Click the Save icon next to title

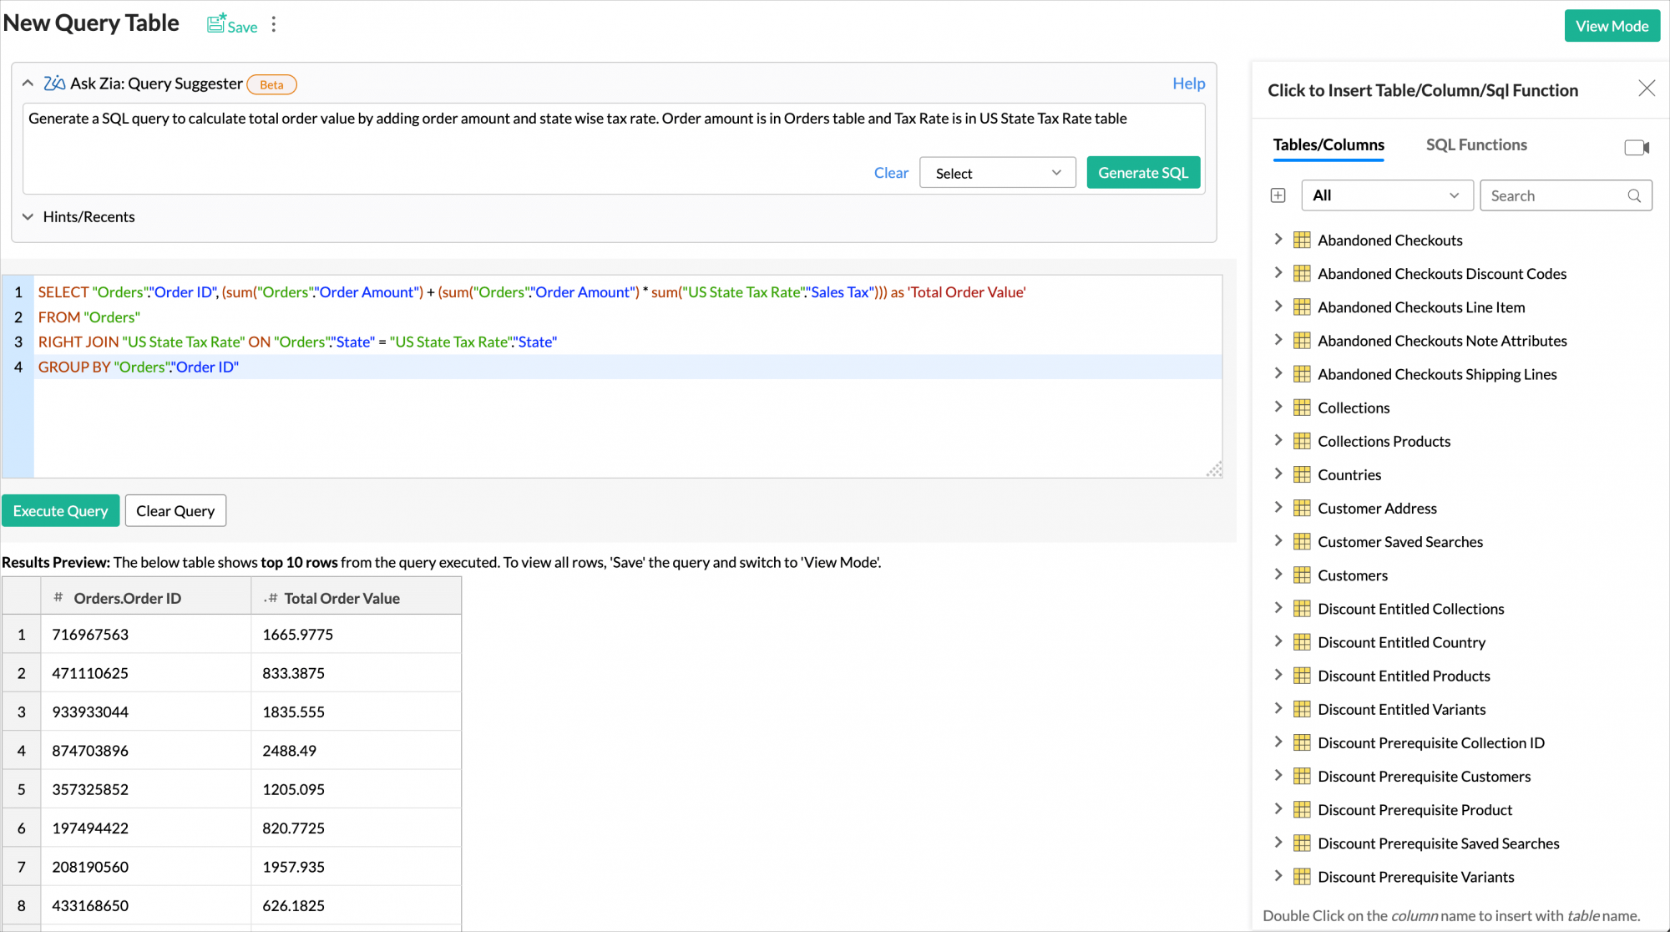[x=217, y=24]
